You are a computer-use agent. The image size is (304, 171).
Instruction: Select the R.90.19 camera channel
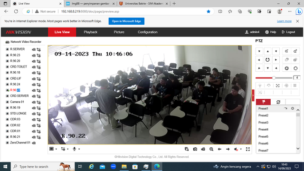[x=15, y=108]
